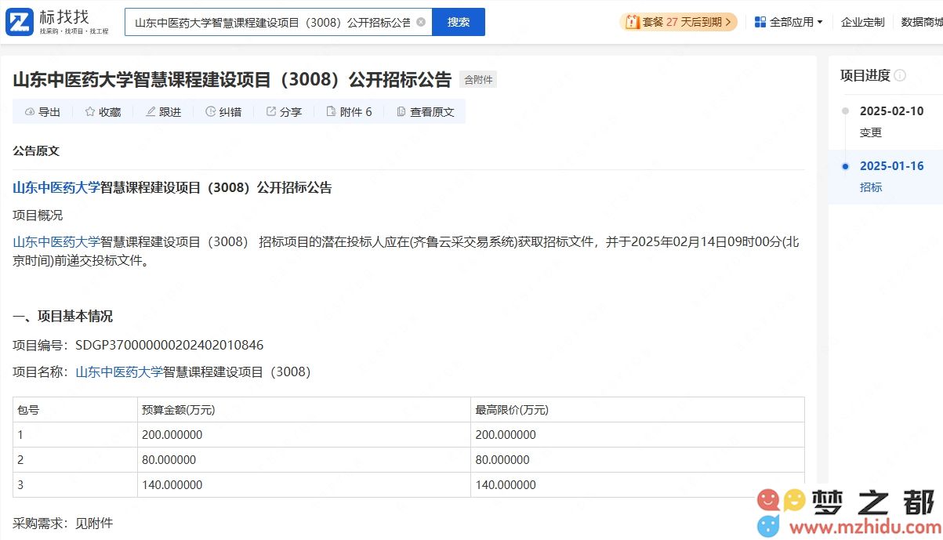Select the 2025-01-16 招标 timeline entry
Screen dimensions: 943x540
[x=886, y=176]
